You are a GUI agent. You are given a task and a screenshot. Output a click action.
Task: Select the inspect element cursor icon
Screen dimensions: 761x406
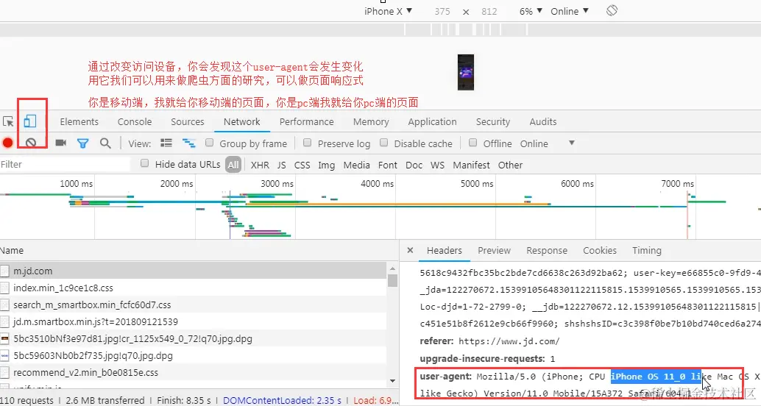(x=8, y=122)
